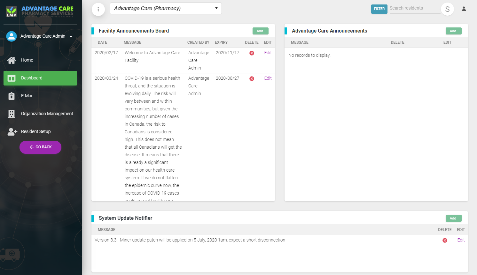Click the Home house icon

12,60
